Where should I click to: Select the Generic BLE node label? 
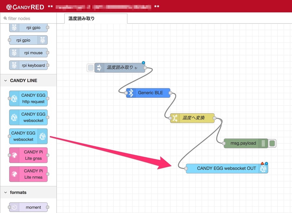[x=151, y=93]
